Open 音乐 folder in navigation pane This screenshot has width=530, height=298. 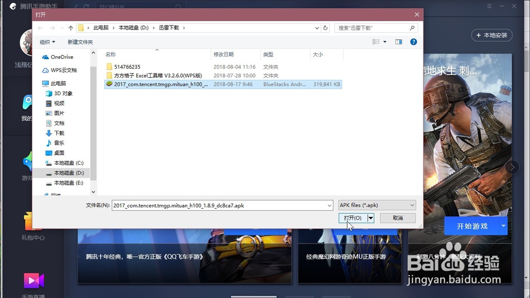click(55, 143)
